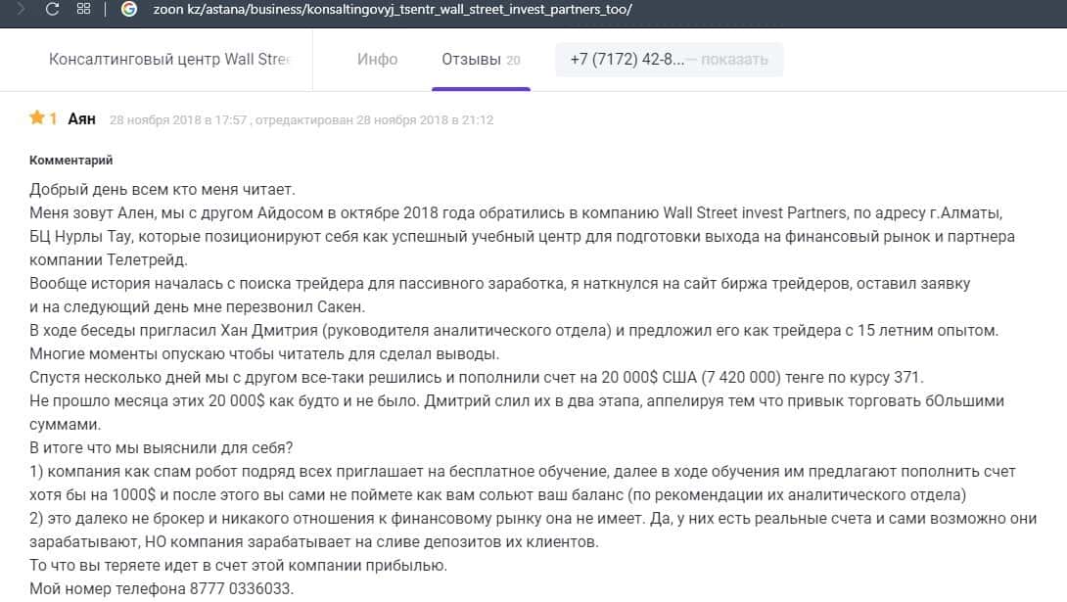1067x602 pixels.
Task: Click the edited timestamp отредактирован 28 ноября 2018 в 21:12
Action: pos(374,119)
